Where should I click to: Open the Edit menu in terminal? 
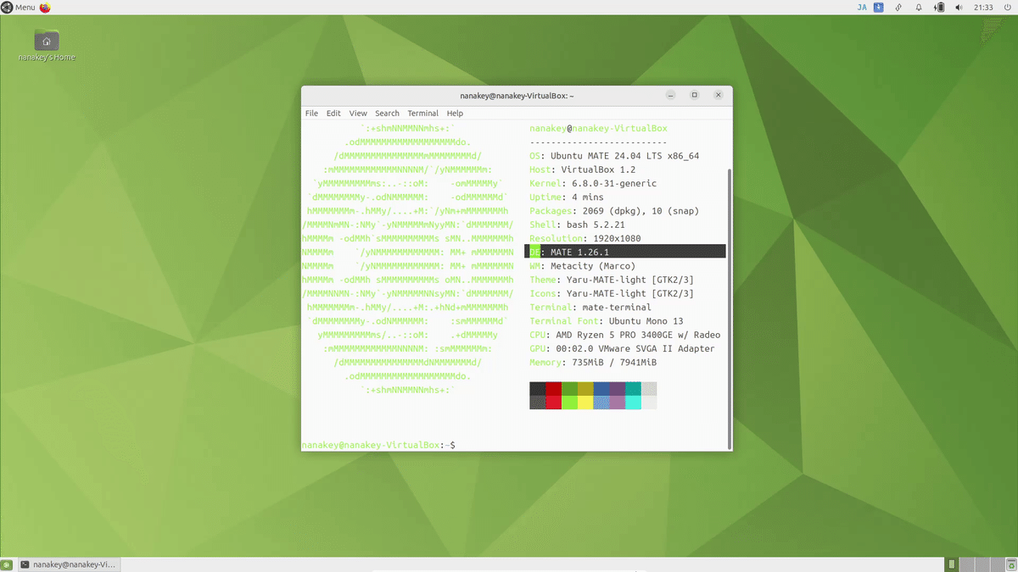pyautogui.click(x=333, y=114)
